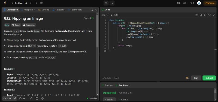Dislike the problem thumbs down
Screen dimensions: 218x102
[x=15, y=98]
